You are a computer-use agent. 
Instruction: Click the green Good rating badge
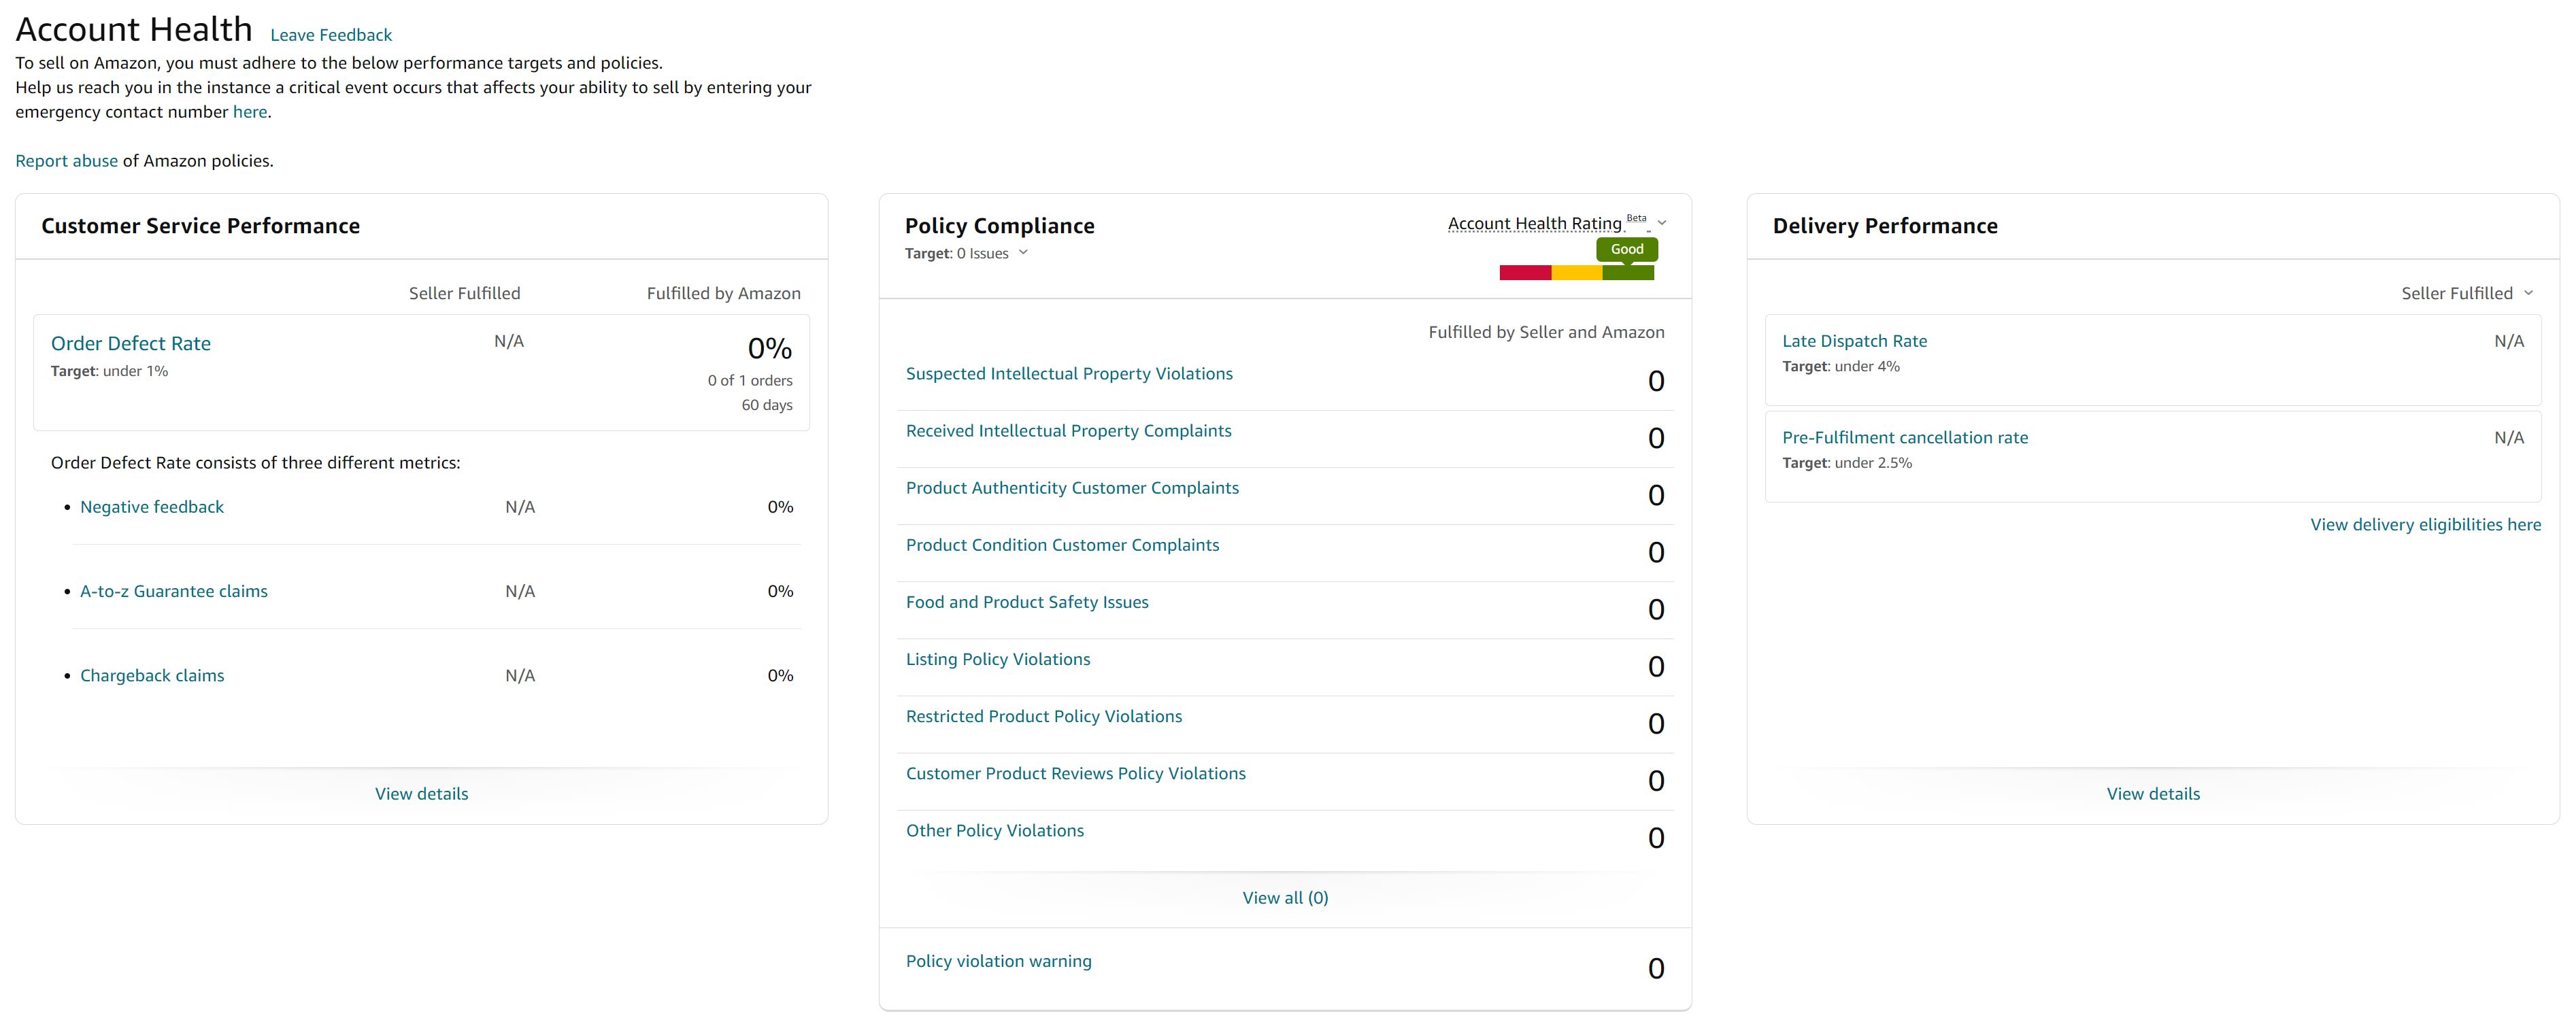pyautogui.click(x=1626, y=249)
